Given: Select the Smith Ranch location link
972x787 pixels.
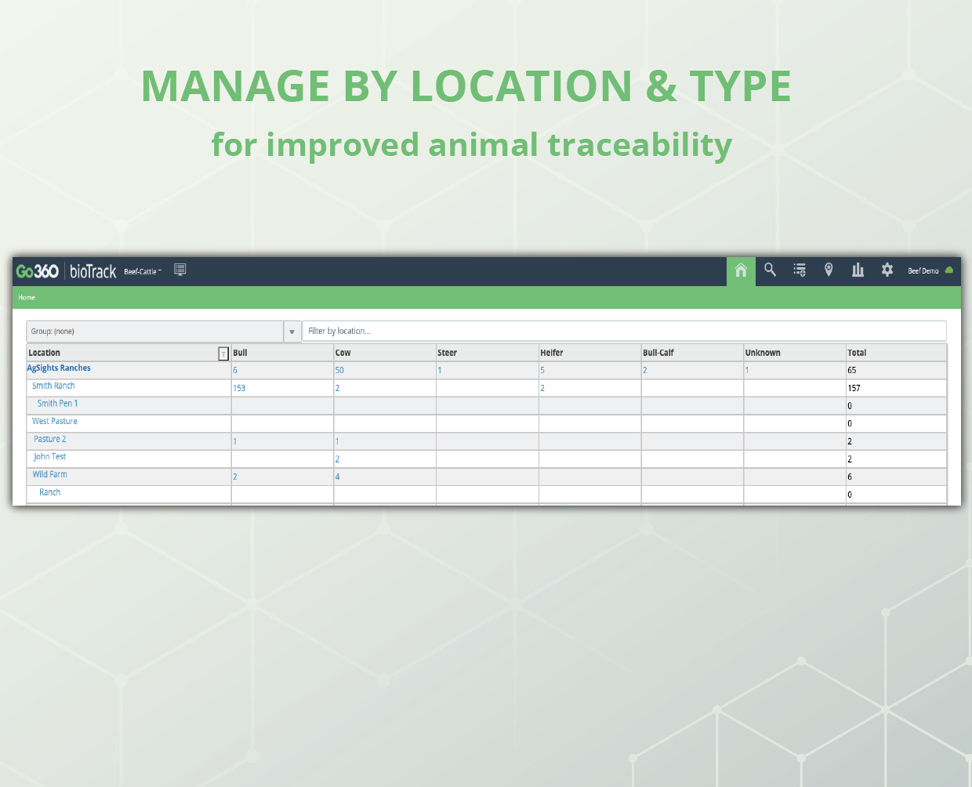Looking at the screenshot, I should coord(53,386).
